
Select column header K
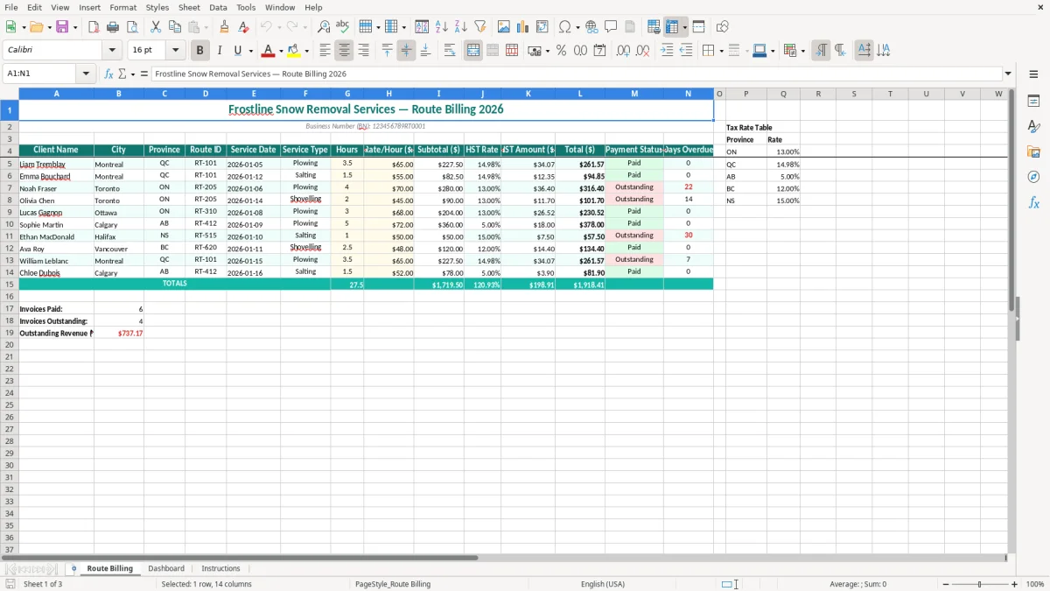[528, 94]
